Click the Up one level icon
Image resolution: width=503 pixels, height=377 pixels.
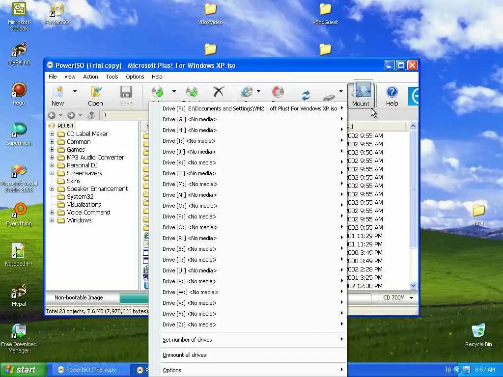[x=91, y=115]
